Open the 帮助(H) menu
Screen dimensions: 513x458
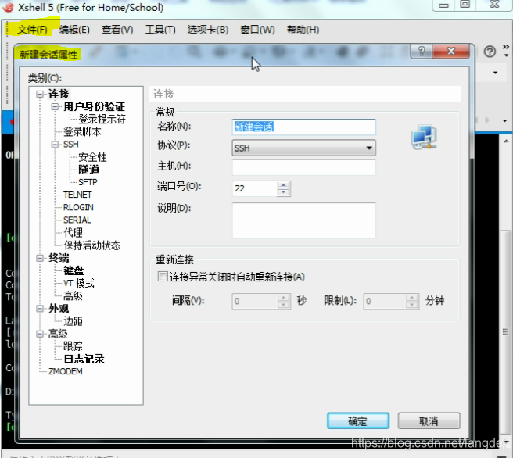[x=303, y=30]
